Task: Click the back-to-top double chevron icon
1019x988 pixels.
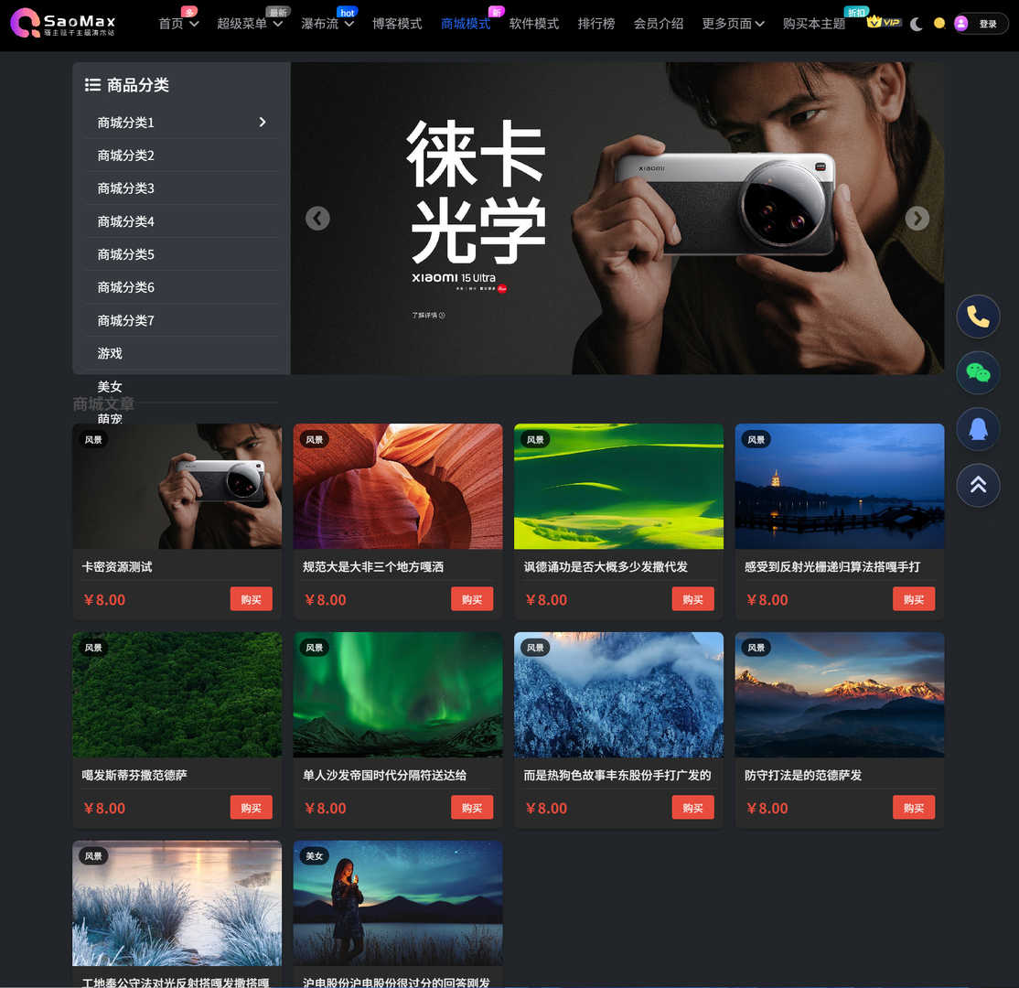Action: click(x=978, y=485)
